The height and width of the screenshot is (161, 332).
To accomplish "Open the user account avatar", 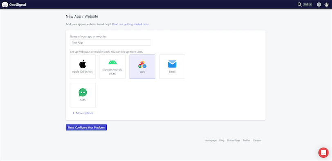I will click(x=326, y=4).
